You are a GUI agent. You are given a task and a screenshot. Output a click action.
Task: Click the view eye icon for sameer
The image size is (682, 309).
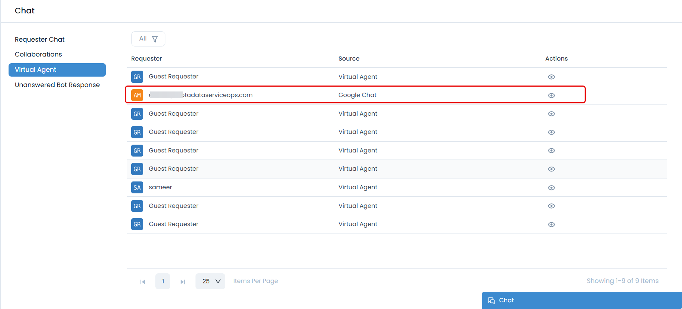tap(551, 188)
